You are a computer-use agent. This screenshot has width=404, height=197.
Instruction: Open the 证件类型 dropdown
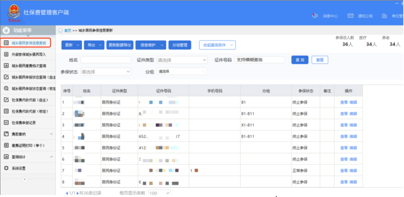pos(181,60)
